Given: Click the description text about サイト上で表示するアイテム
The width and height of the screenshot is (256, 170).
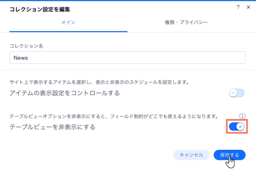Looking at the screenshot, I should coord(99,82).
